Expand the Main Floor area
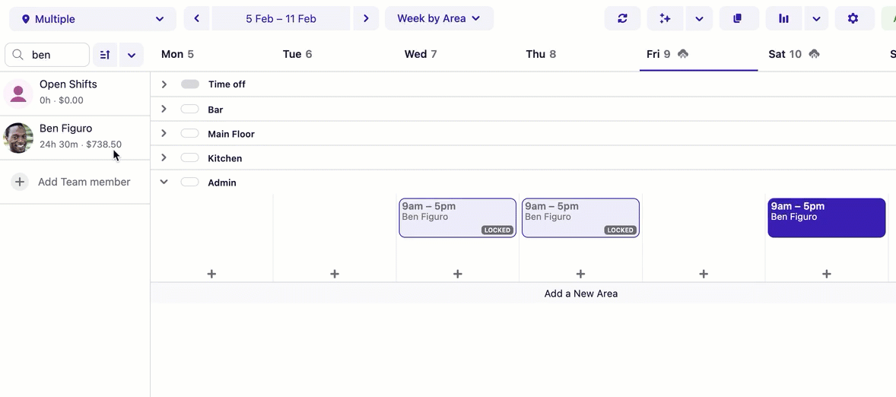The height and width of the screenshot is (397, 896). point(164,134)
